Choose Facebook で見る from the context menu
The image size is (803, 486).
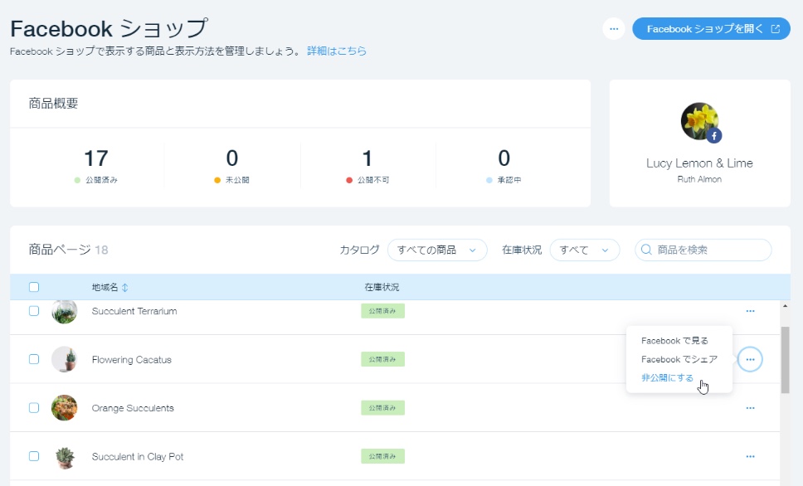[x=674, y=341]
